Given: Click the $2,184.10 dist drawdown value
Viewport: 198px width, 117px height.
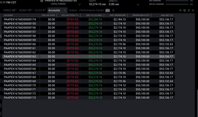Looking at the screenshot, I should coord(119,19).
